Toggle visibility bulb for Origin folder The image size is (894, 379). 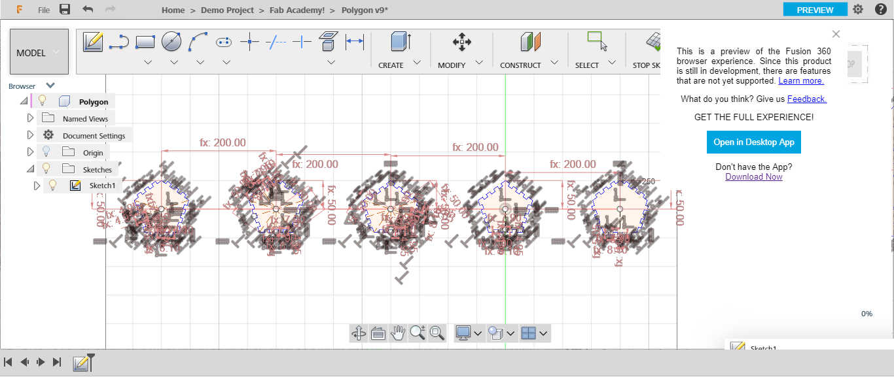46,152
